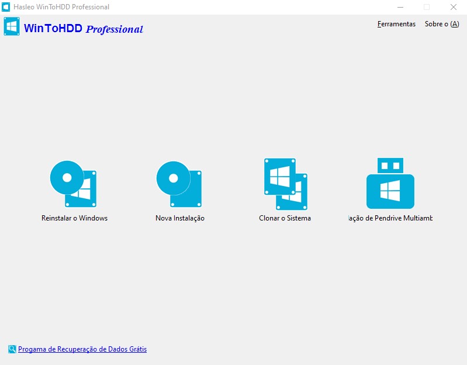Launch the Clonar o Sistema icon

pyautogui.click(x=286, y=184)
